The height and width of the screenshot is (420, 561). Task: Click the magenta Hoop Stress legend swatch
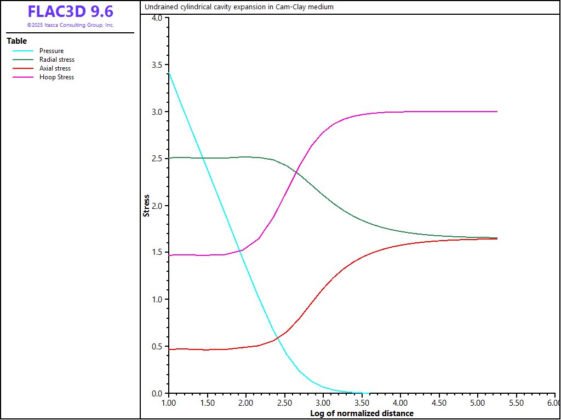click(23, 77)
